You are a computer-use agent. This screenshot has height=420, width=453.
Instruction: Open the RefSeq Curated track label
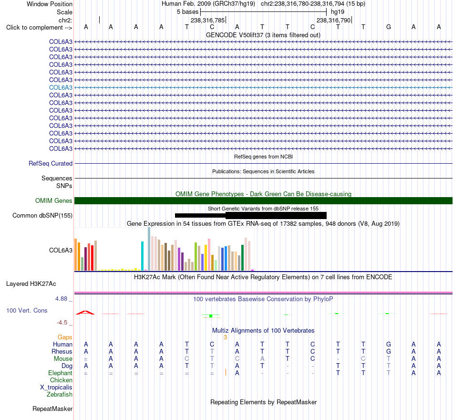pyautogui.click(x=51, y=163)
